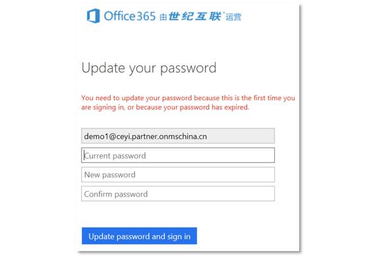Click the word 'password' in the heading

tap(188, 69)
